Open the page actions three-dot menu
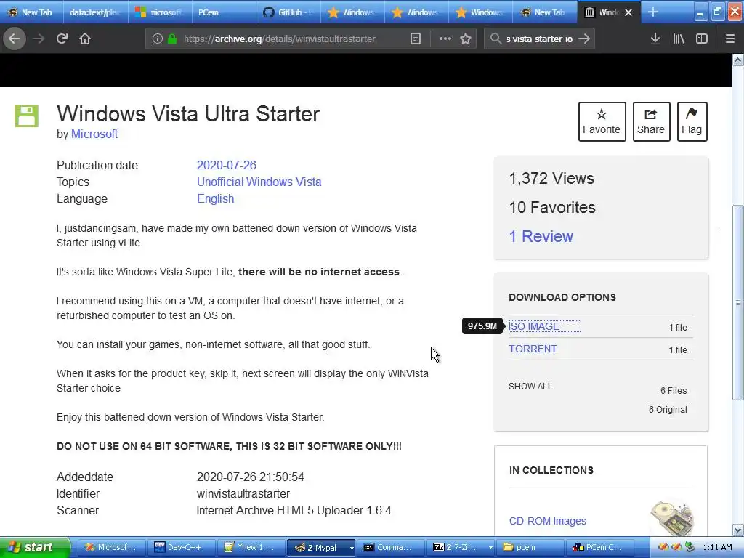Screen dimensions: 744x558 [445, 39]
